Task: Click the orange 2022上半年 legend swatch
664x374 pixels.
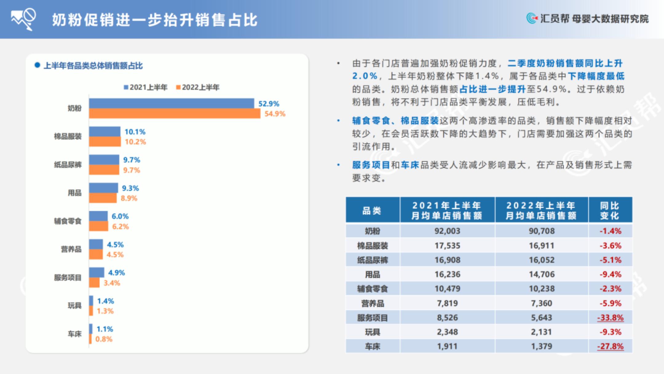Action: point(178,87)
